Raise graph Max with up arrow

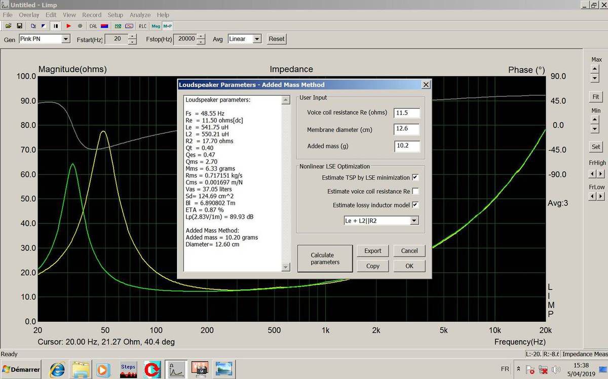(595, 69)
